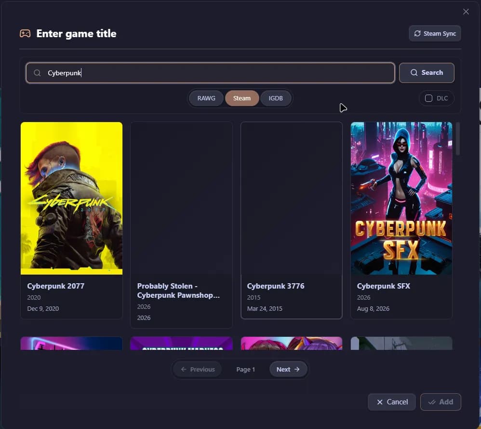This screenshot has height=429, width=481.
Task: Select the Cyberpunk 2077 cover art
Action: (71, 198)
